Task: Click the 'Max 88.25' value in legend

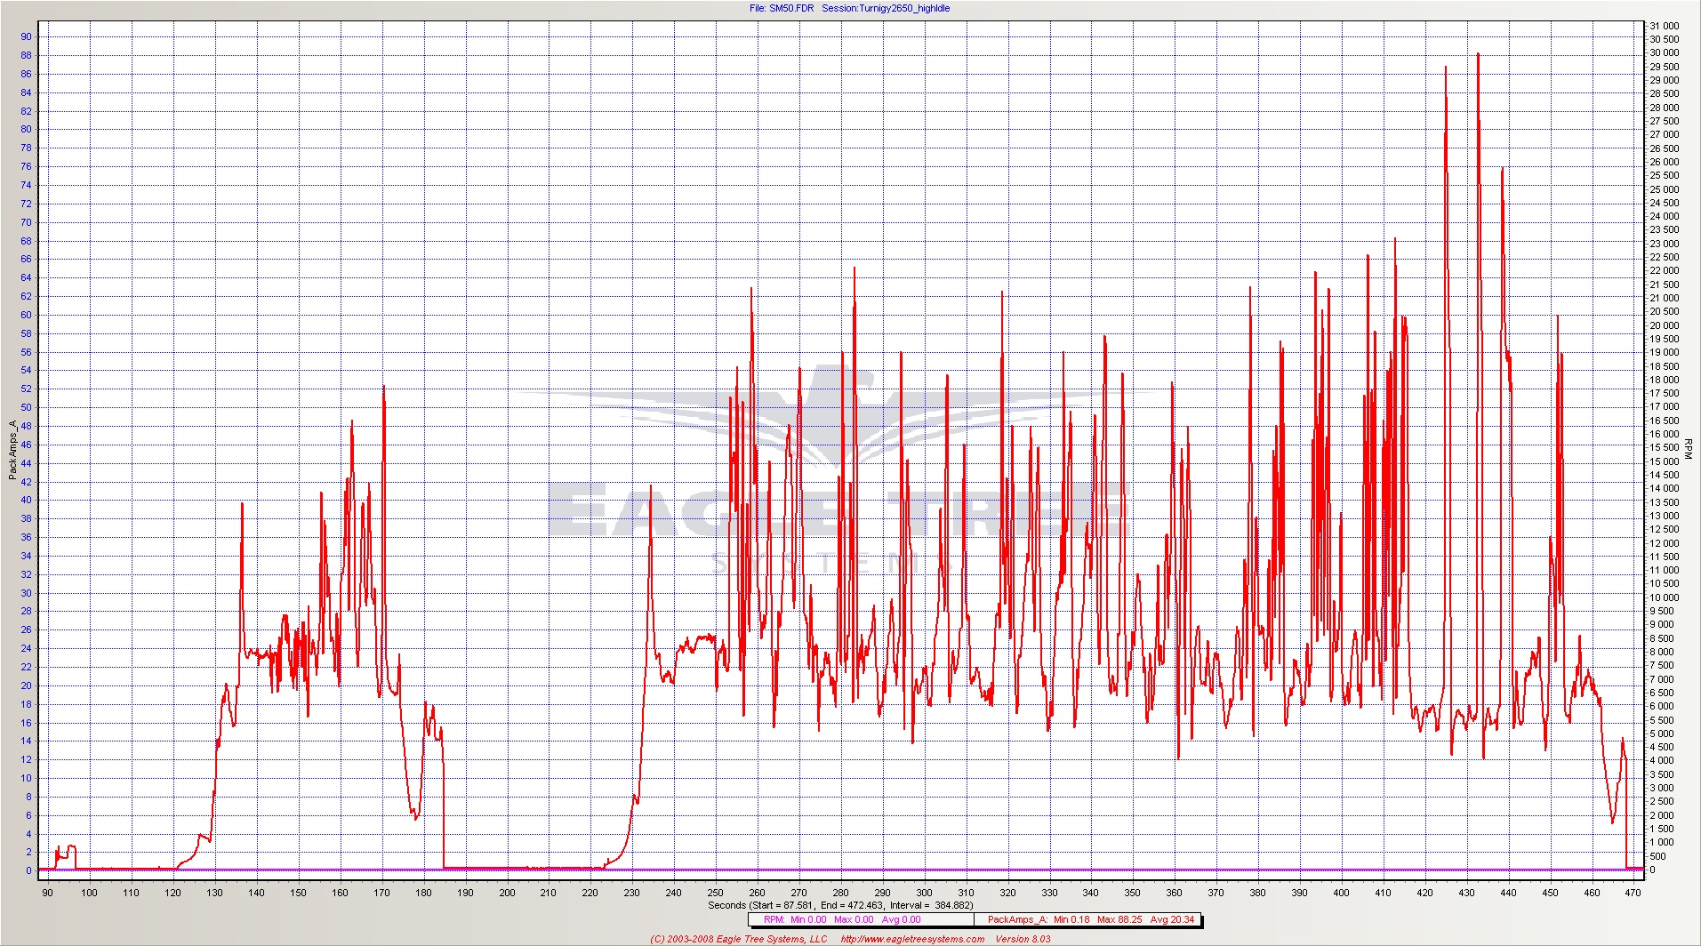Action: click(1119, 919)
